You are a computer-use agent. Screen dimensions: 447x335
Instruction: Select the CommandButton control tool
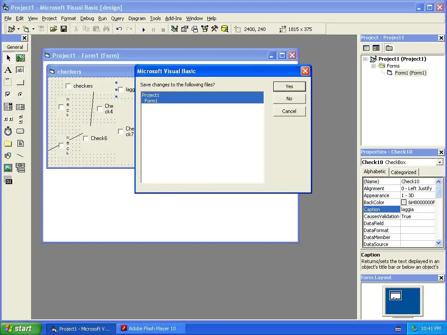pos(20,82)
